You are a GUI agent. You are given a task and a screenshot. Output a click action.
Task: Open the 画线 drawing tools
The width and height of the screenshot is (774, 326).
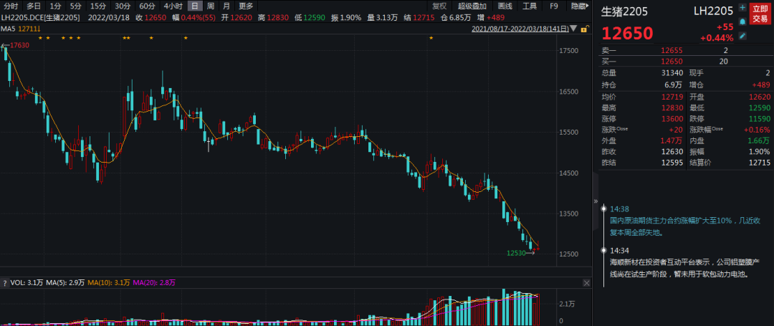coord(505,6)
